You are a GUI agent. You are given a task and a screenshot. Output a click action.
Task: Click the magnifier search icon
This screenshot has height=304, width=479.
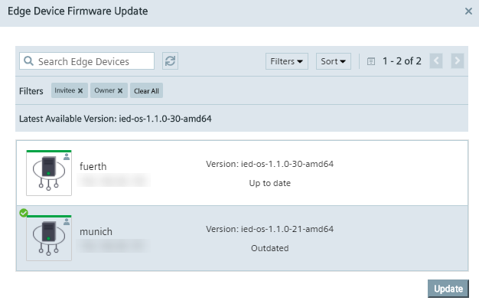click(x=28, y=60)
